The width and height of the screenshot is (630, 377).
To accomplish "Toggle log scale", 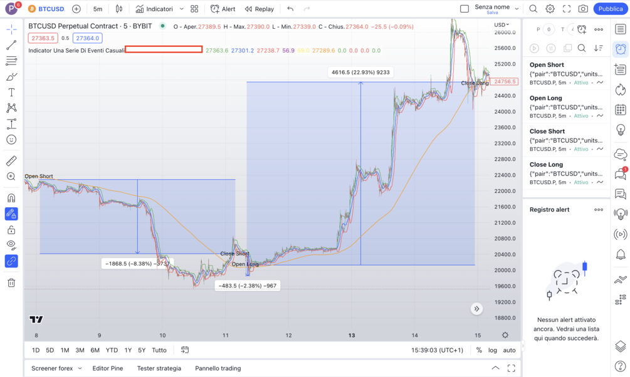I will [493, 350].
